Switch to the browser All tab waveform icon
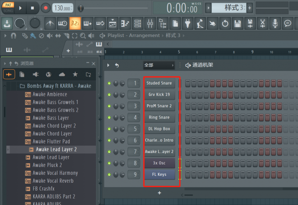 click(9, 74)
